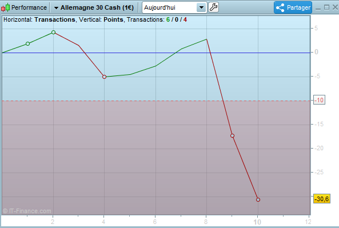Click the red losing transactions count 4
The image size is (339, 228).
tap(185, 19)
